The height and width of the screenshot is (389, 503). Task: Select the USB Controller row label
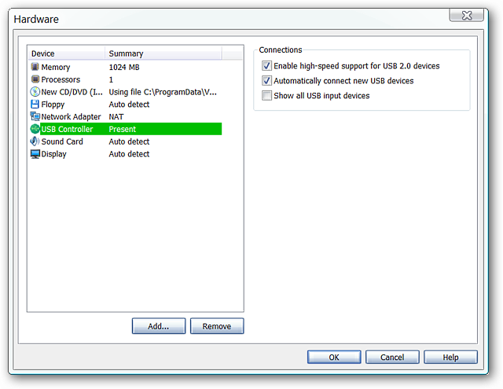[67, 129]
